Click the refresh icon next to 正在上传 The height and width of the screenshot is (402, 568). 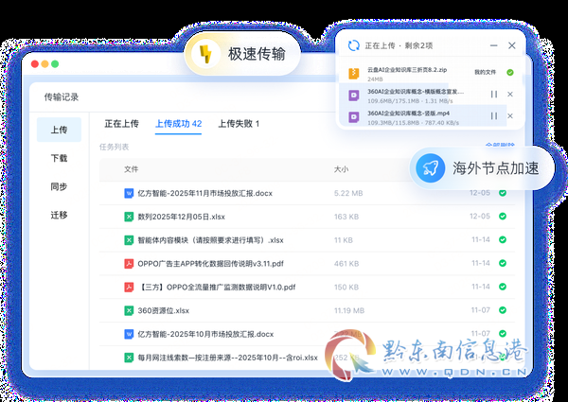[x=353, y=45]
